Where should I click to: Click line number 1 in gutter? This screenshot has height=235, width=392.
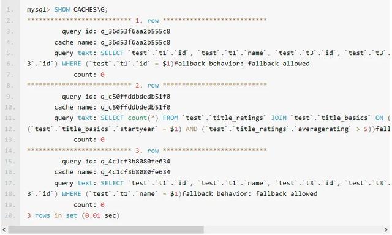point(9,10)
